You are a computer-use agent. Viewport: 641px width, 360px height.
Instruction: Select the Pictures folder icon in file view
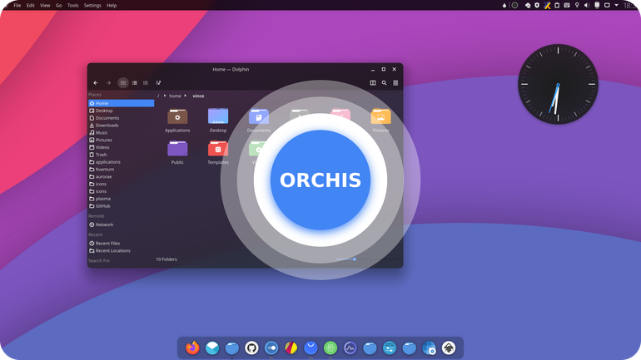[x=380, y=116]
